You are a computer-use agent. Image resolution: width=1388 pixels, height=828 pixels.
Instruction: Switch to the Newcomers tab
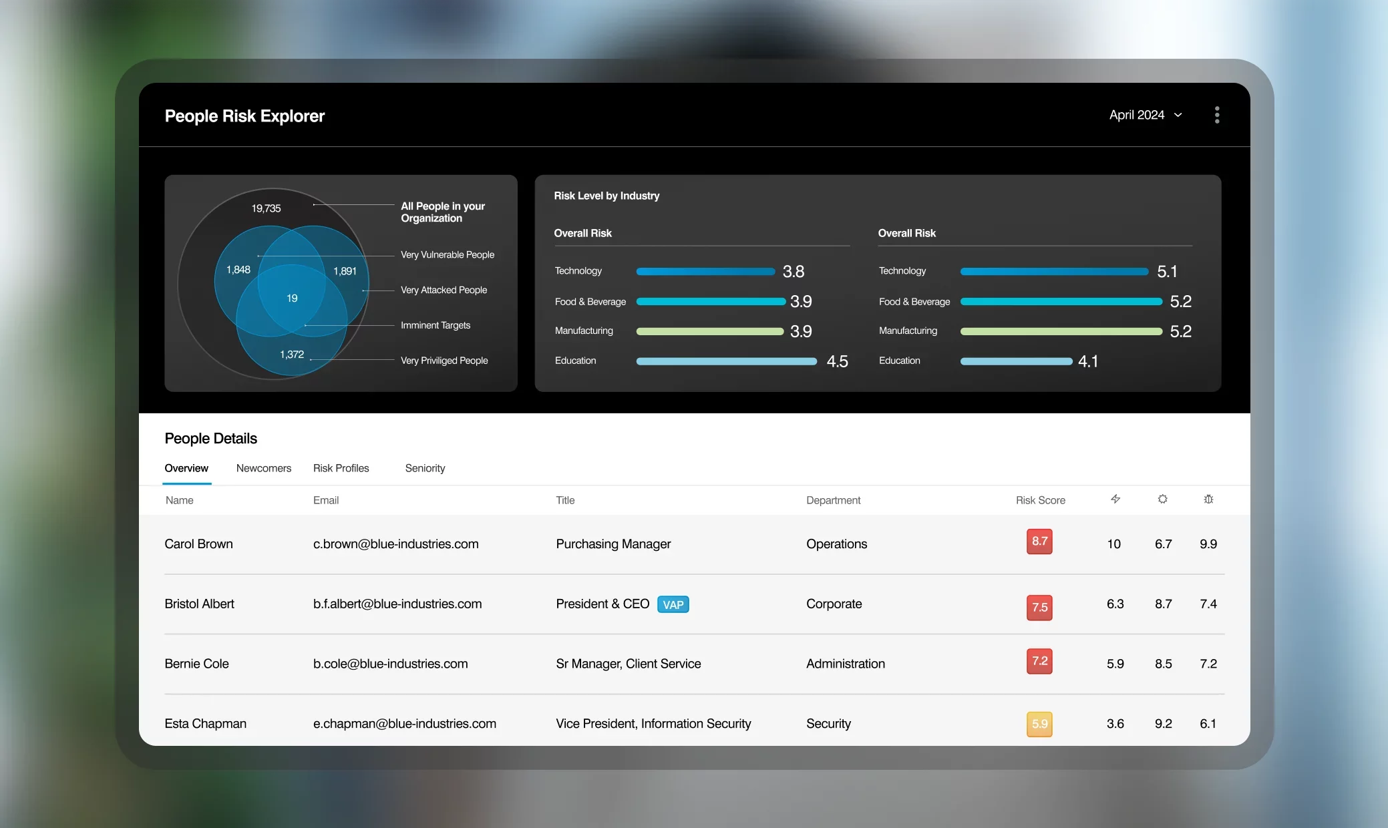click(x=263, y=468)
